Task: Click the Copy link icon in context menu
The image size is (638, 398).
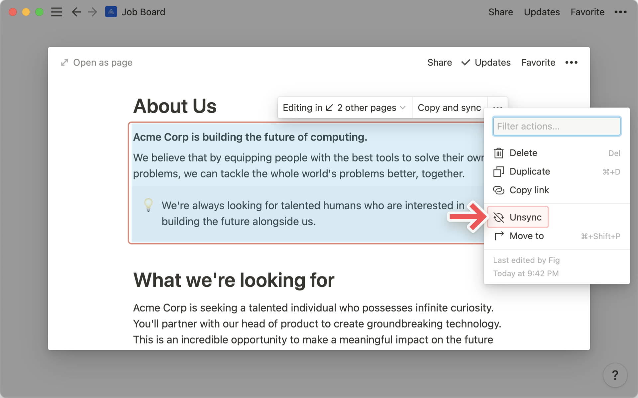Action: 499,189
